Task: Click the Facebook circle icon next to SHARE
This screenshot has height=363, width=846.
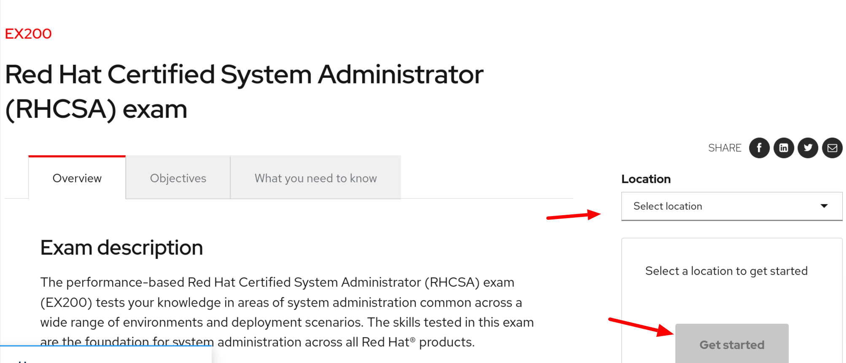Action: coord(759,148)
